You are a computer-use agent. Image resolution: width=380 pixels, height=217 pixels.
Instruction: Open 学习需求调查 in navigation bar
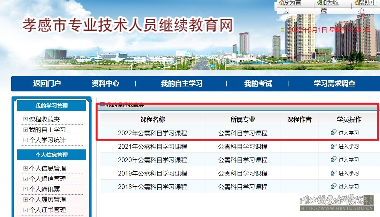[334, 83]
